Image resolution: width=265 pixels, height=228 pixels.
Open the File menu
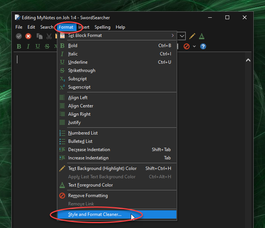(19, 27)
